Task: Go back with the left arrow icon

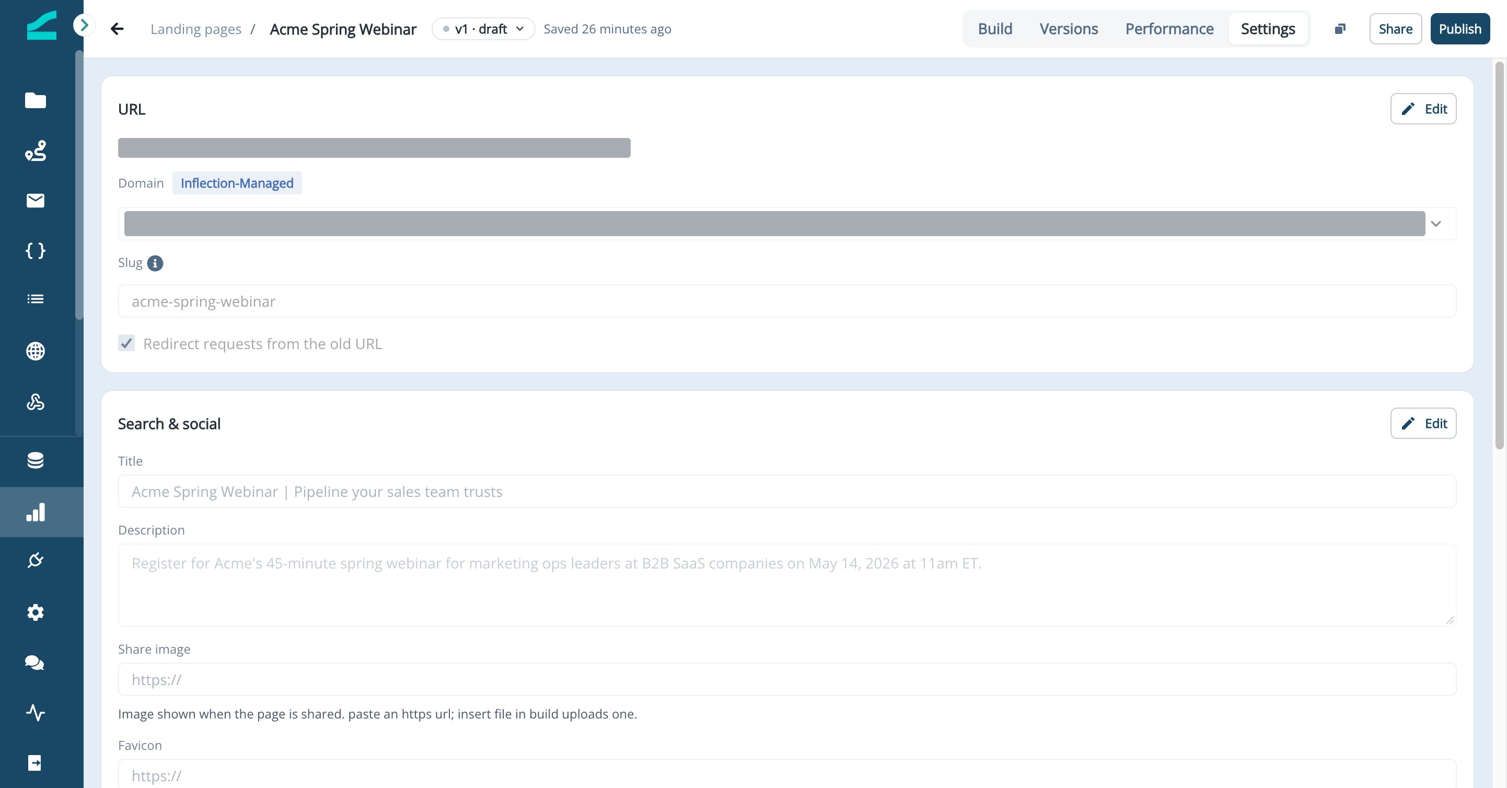Action: coord(117,29)
